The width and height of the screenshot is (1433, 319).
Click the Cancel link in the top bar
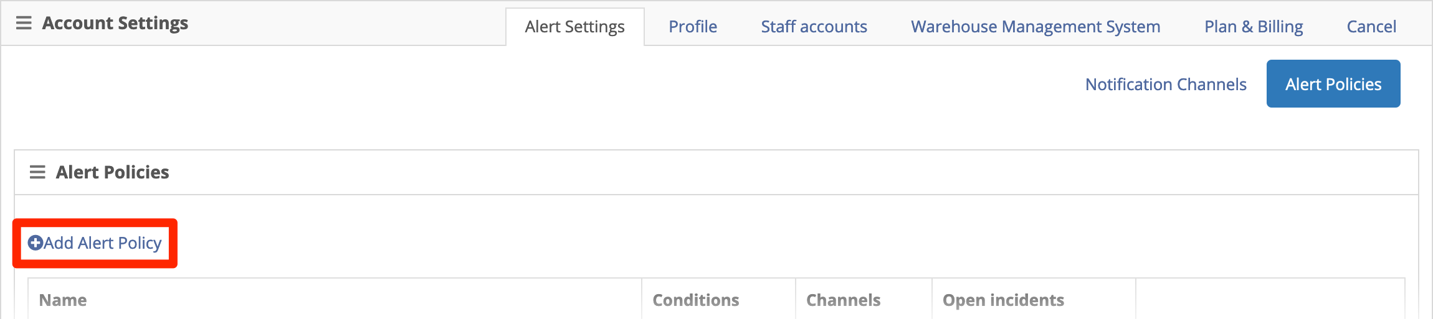click(1371, 27)
